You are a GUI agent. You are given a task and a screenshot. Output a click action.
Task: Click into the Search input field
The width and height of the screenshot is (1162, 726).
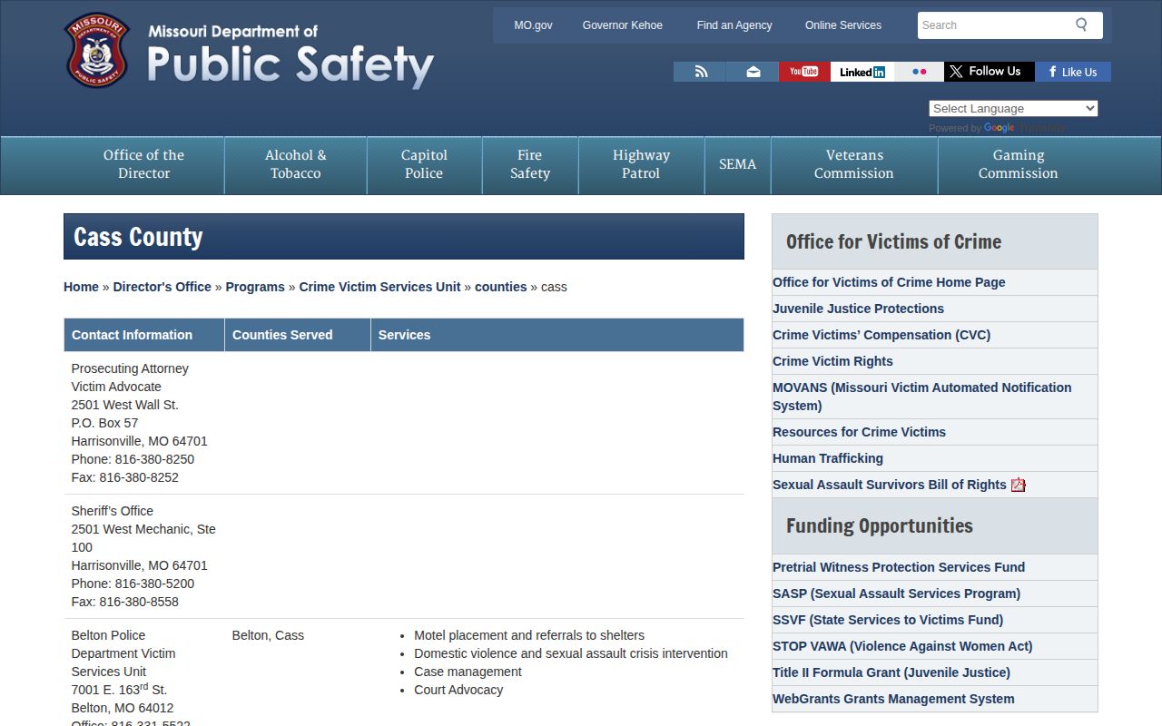(993, 25)
